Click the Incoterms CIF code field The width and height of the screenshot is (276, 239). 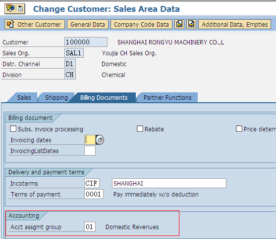92,183
